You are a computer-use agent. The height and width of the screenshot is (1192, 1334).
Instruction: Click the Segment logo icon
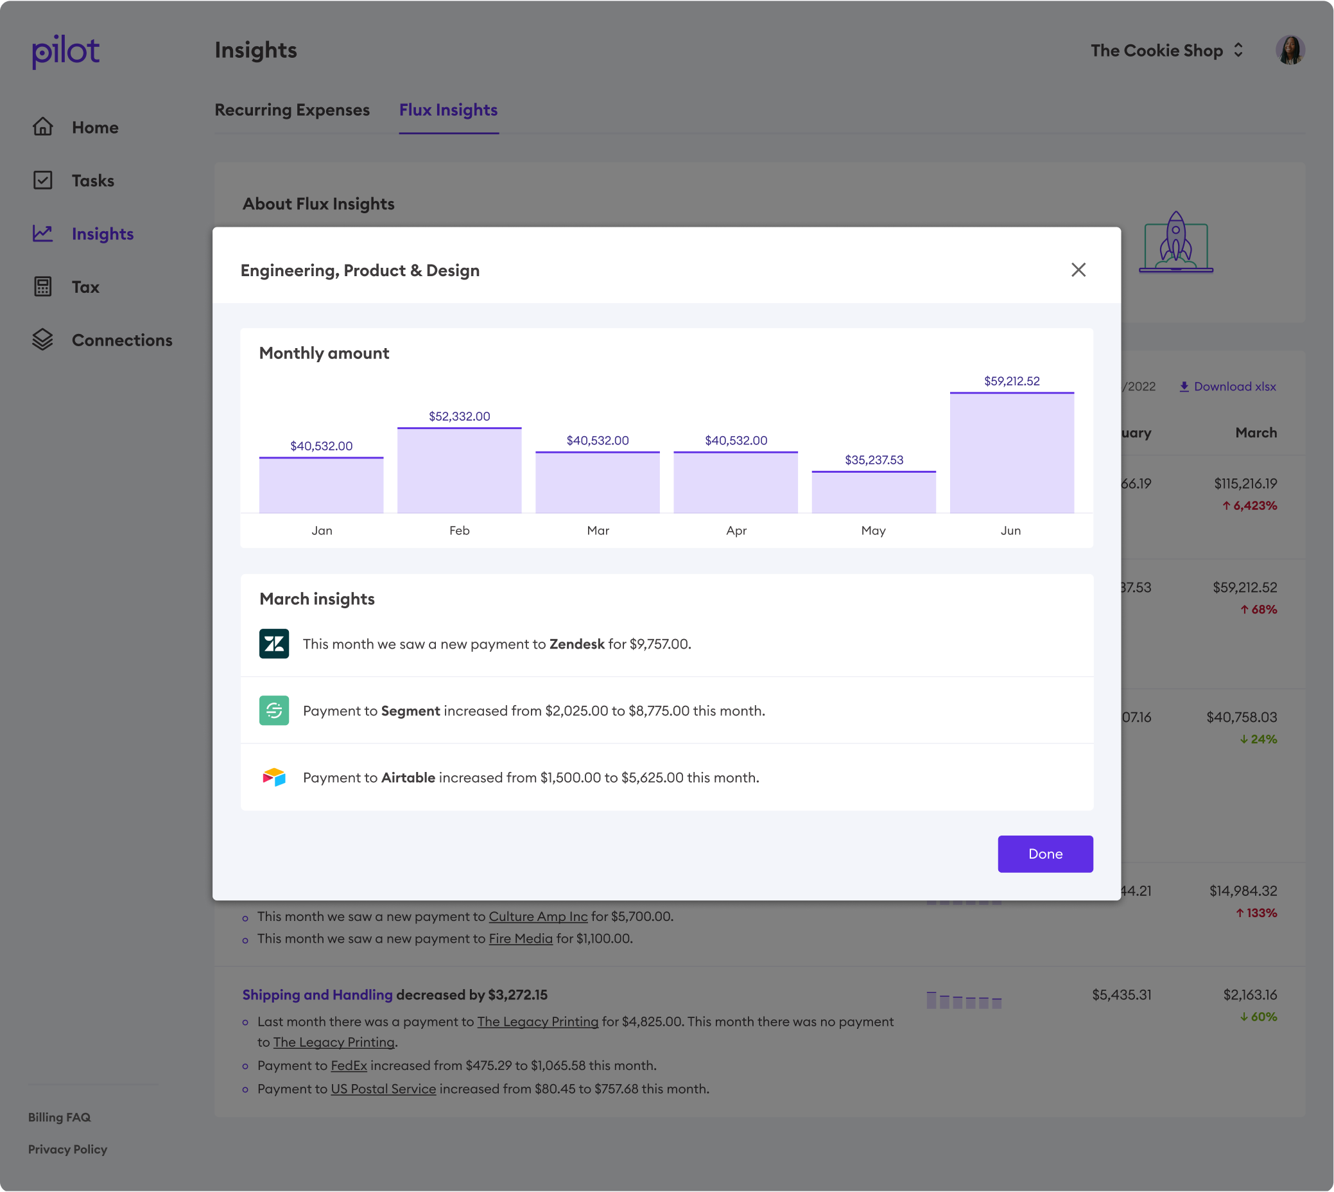point(273,710)
